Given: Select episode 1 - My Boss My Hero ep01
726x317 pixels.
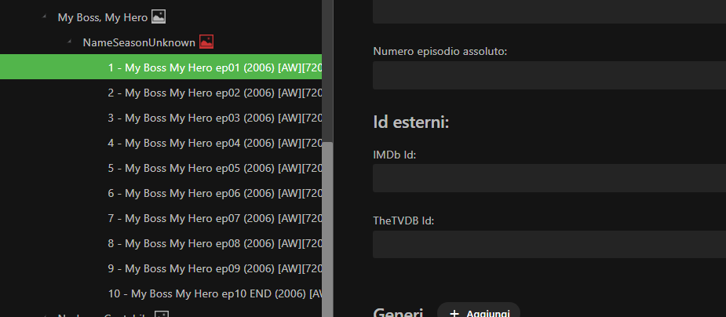Looking at the screenshot, I should 161,67.
